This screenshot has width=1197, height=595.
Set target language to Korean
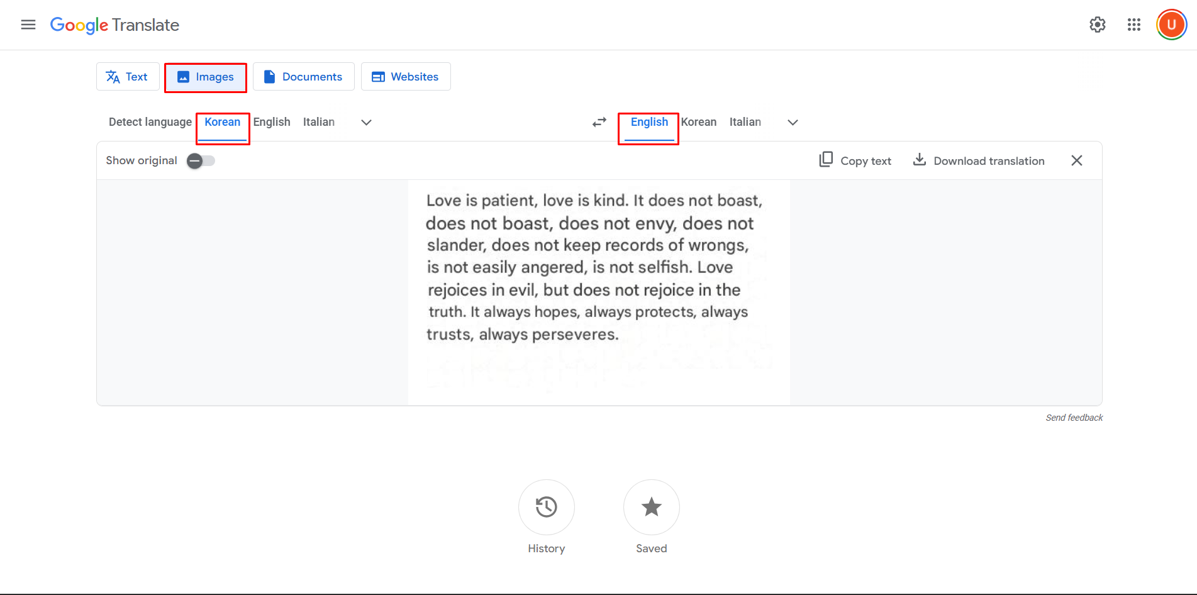(x=698, y=122)
